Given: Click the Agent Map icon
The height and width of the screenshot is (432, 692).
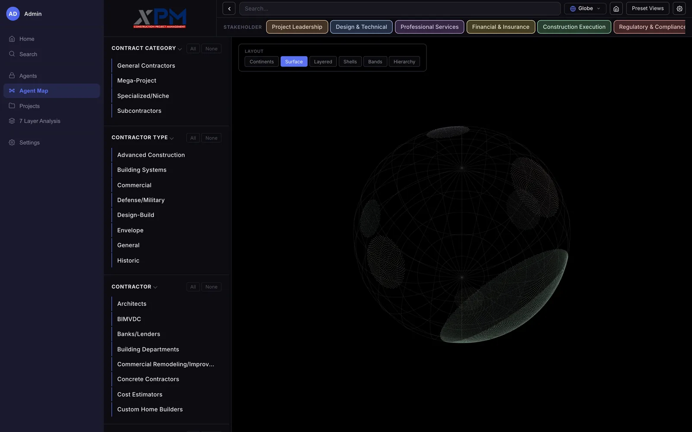Looking at the screenshot, I should coord(12,91).
